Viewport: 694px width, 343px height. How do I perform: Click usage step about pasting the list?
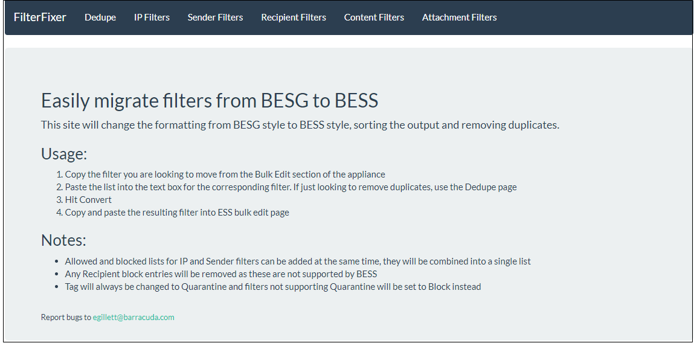(291, 187)
